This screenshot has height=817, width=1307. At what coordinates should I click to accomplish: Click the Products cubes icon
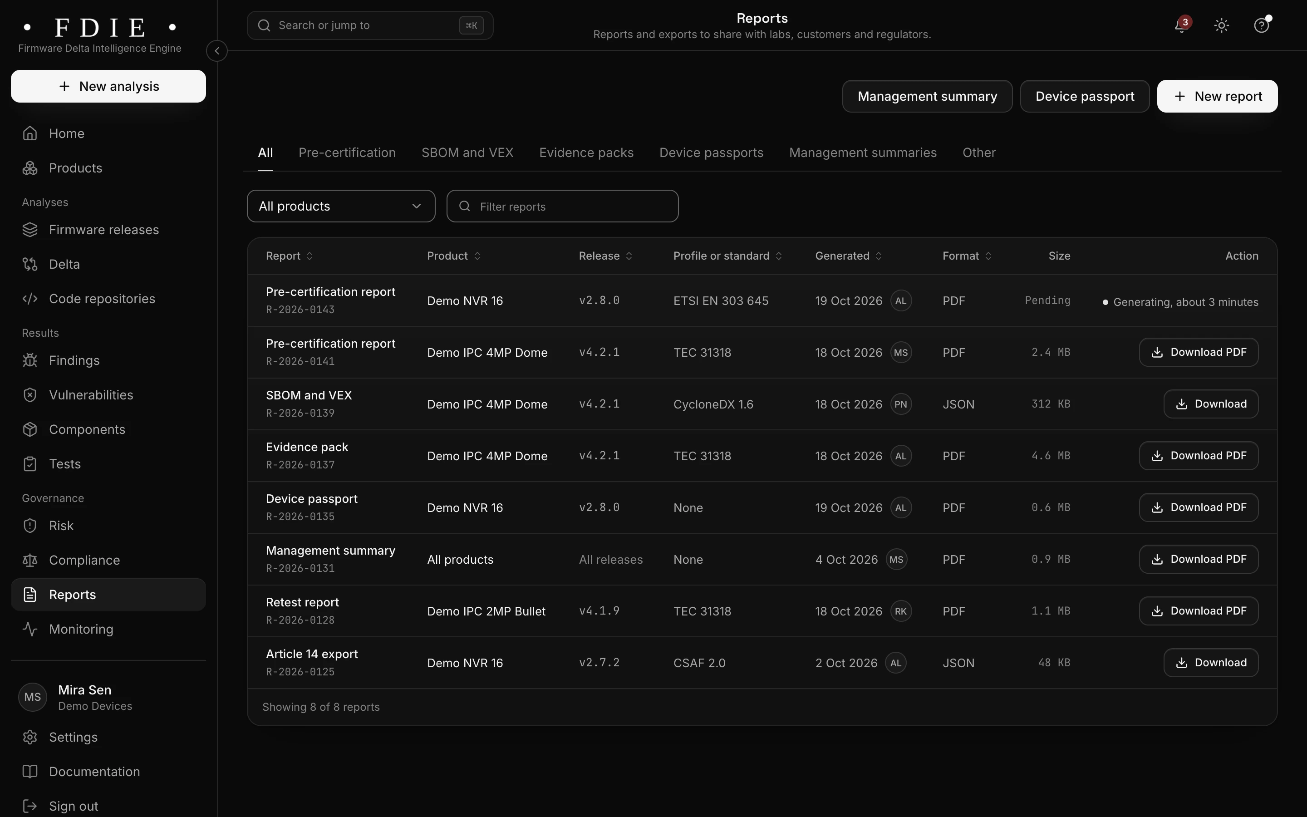30,168
